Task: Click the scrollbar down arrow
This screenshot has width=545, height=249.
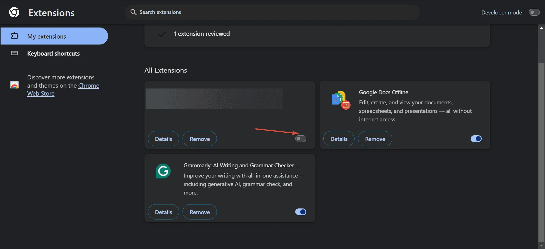Action: point(541,246)
